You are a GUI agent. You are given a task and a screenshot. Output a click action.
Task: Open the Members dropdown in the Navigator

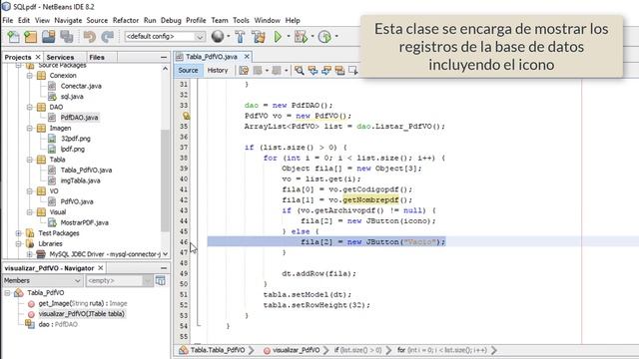(x=42, y=280)
